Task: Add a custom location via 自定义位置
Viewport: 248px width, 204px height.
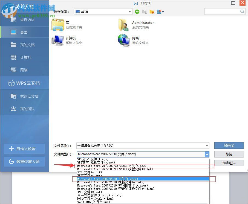Action: tap(24, 149)
